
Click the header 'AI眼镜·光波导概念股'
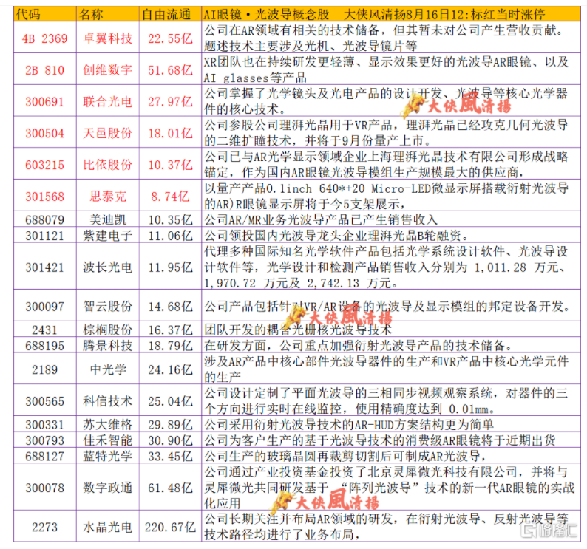266,14
